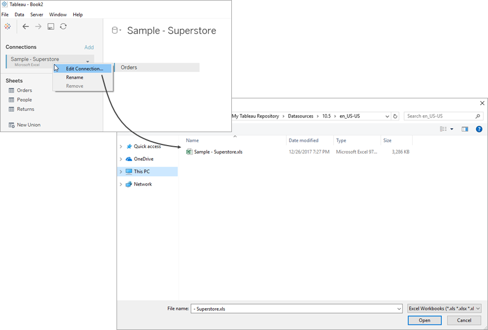The height and width of the screenshot is (330, 488).
Task: Choose Edit Connection... from the context menu
Action: click(83, 69)
